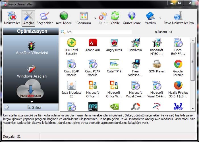Open Seçenekler options
Viewport: 199px width, 142px height.
(45, 18)
